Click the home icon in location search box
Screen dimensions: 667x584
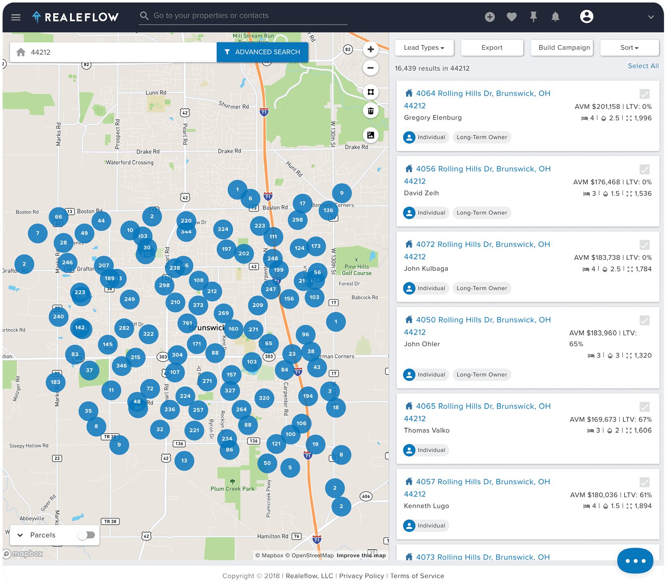pos(21,52)
